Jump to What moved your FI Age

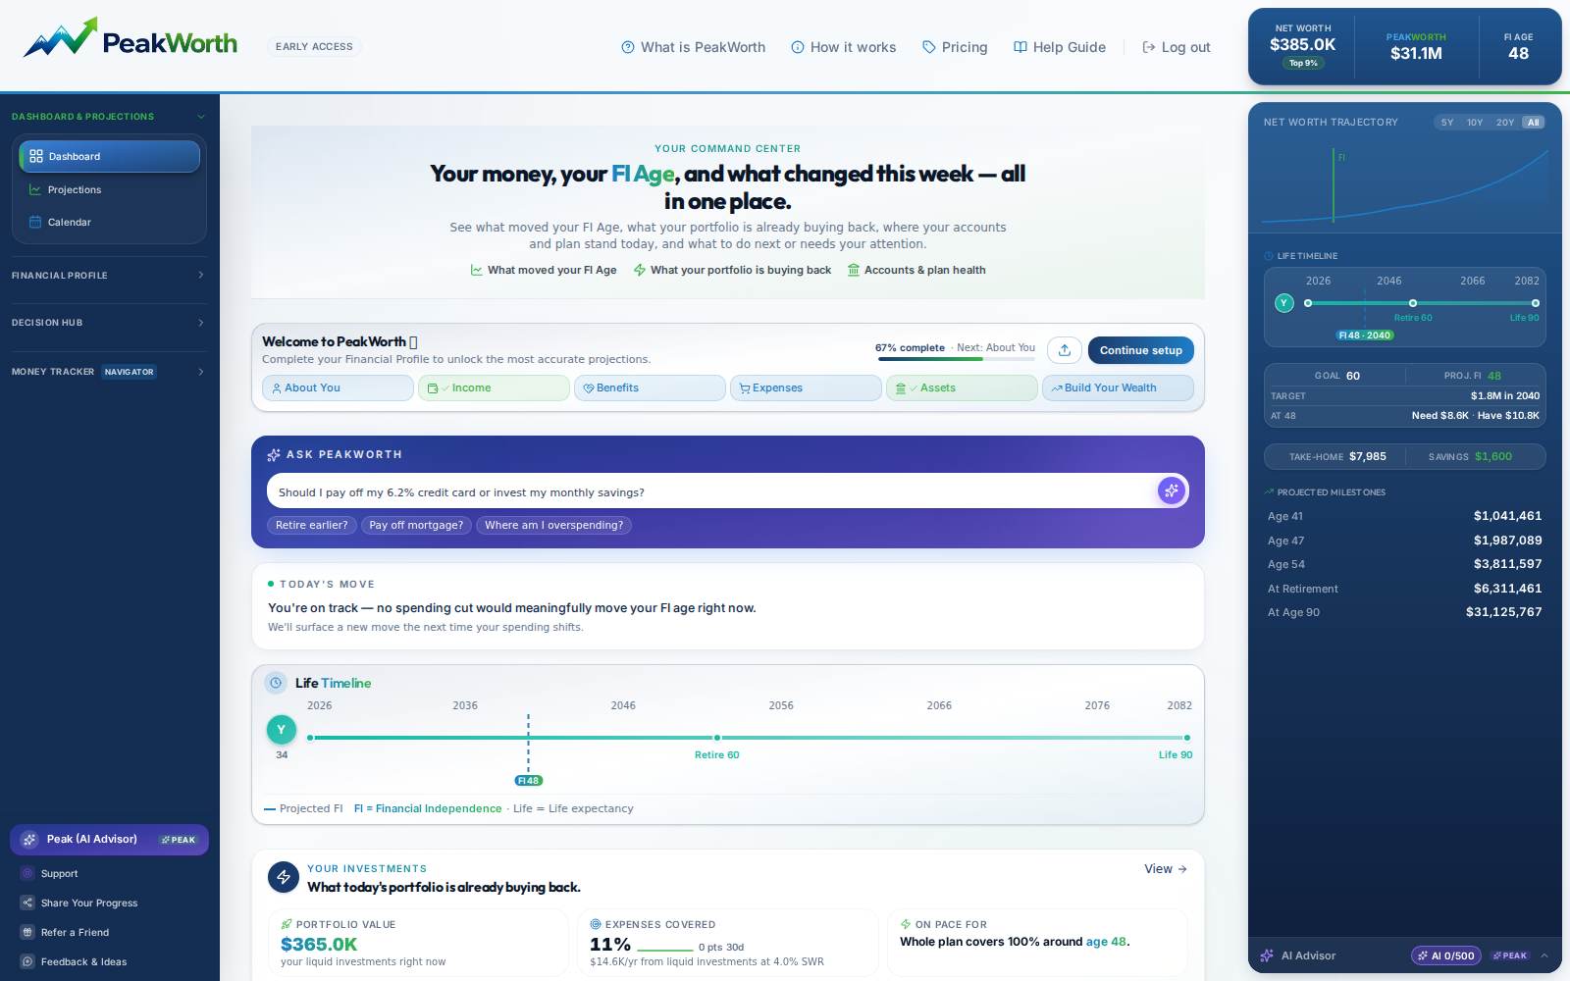tap(544, 270)
